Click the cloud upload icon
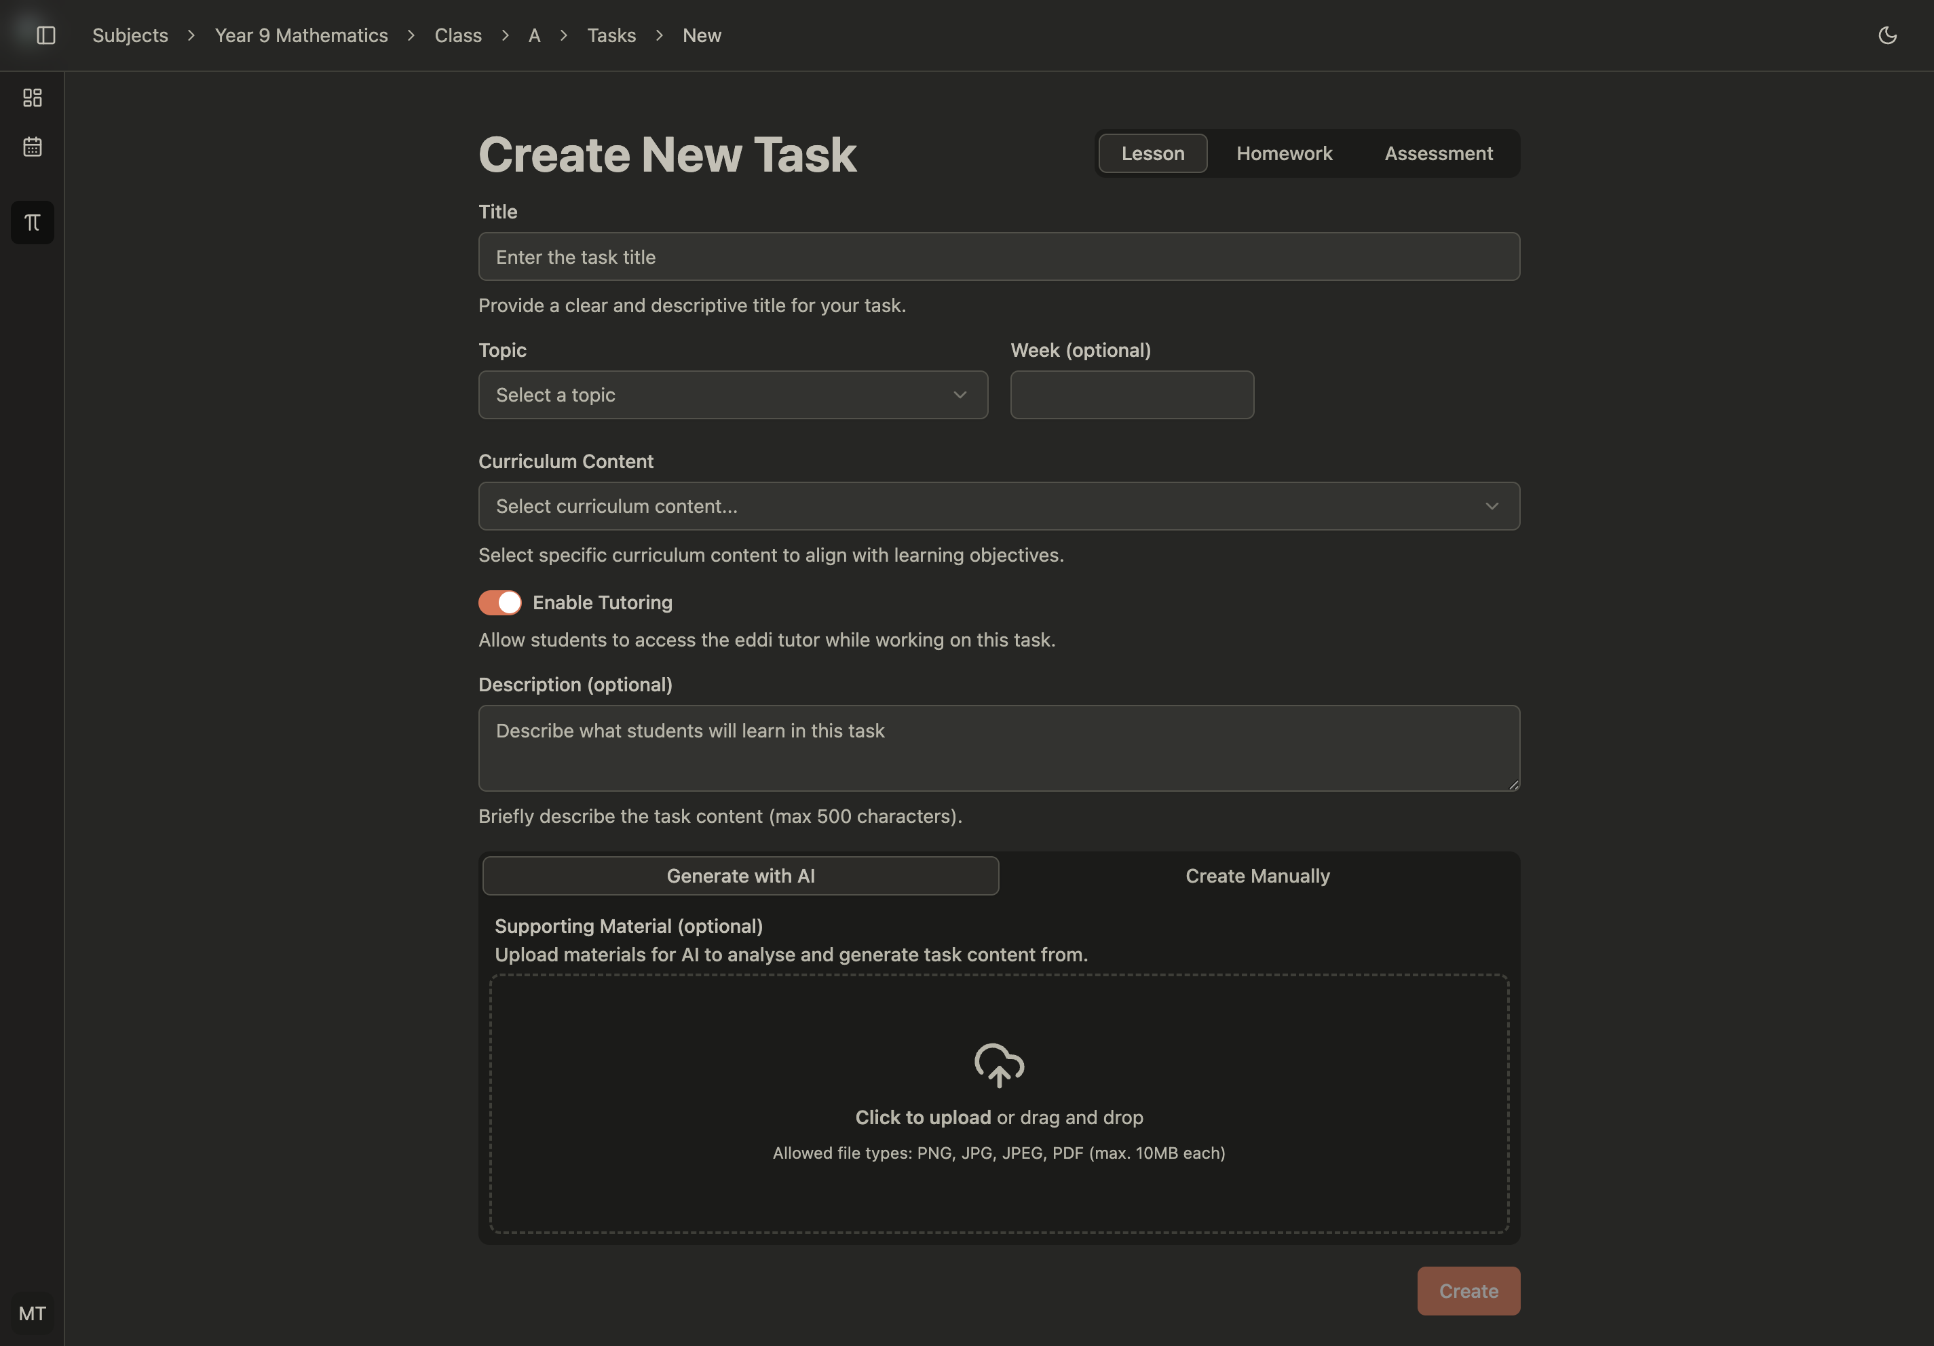The height and width of the screenshot is (1346, 1934). [x=999, y=1064]
